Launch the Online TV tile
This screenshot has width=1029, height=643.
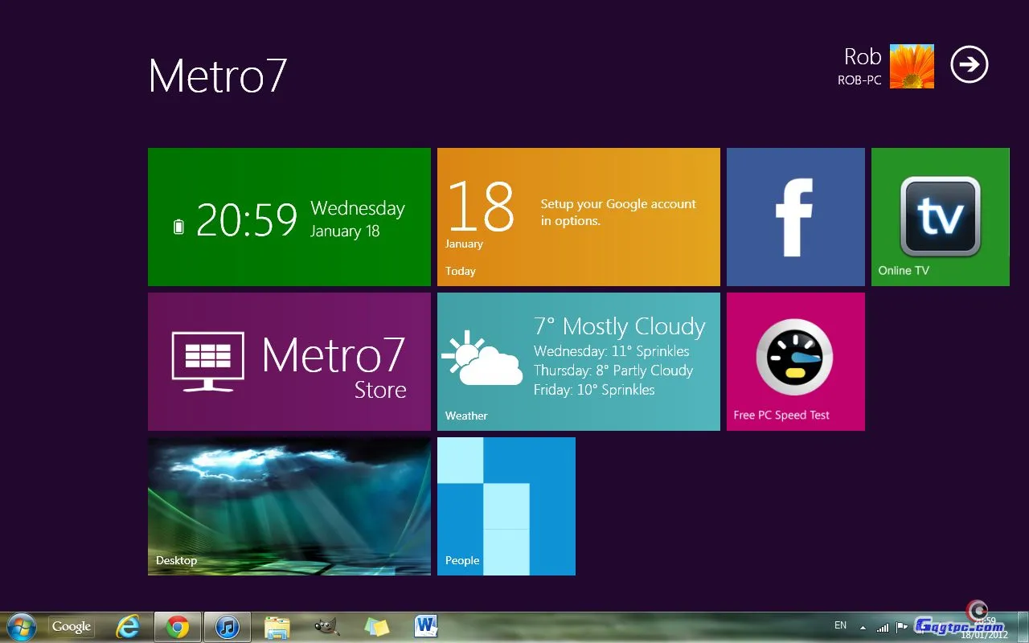coord(940,217)
